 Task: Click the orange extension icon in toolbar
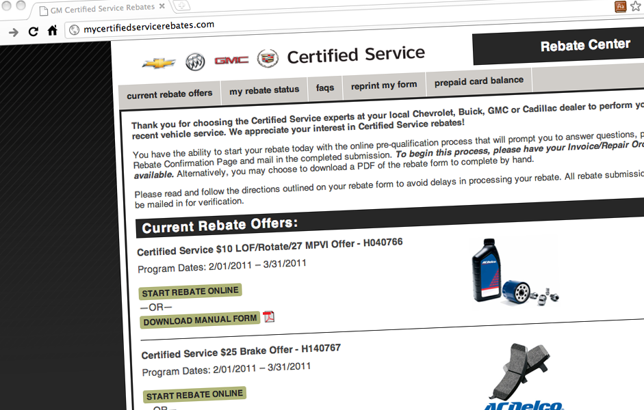click(x=621, y=7)
